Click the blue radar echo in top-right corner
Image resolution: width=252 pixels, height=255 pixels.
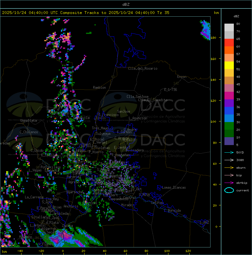(x=206, y=30)
